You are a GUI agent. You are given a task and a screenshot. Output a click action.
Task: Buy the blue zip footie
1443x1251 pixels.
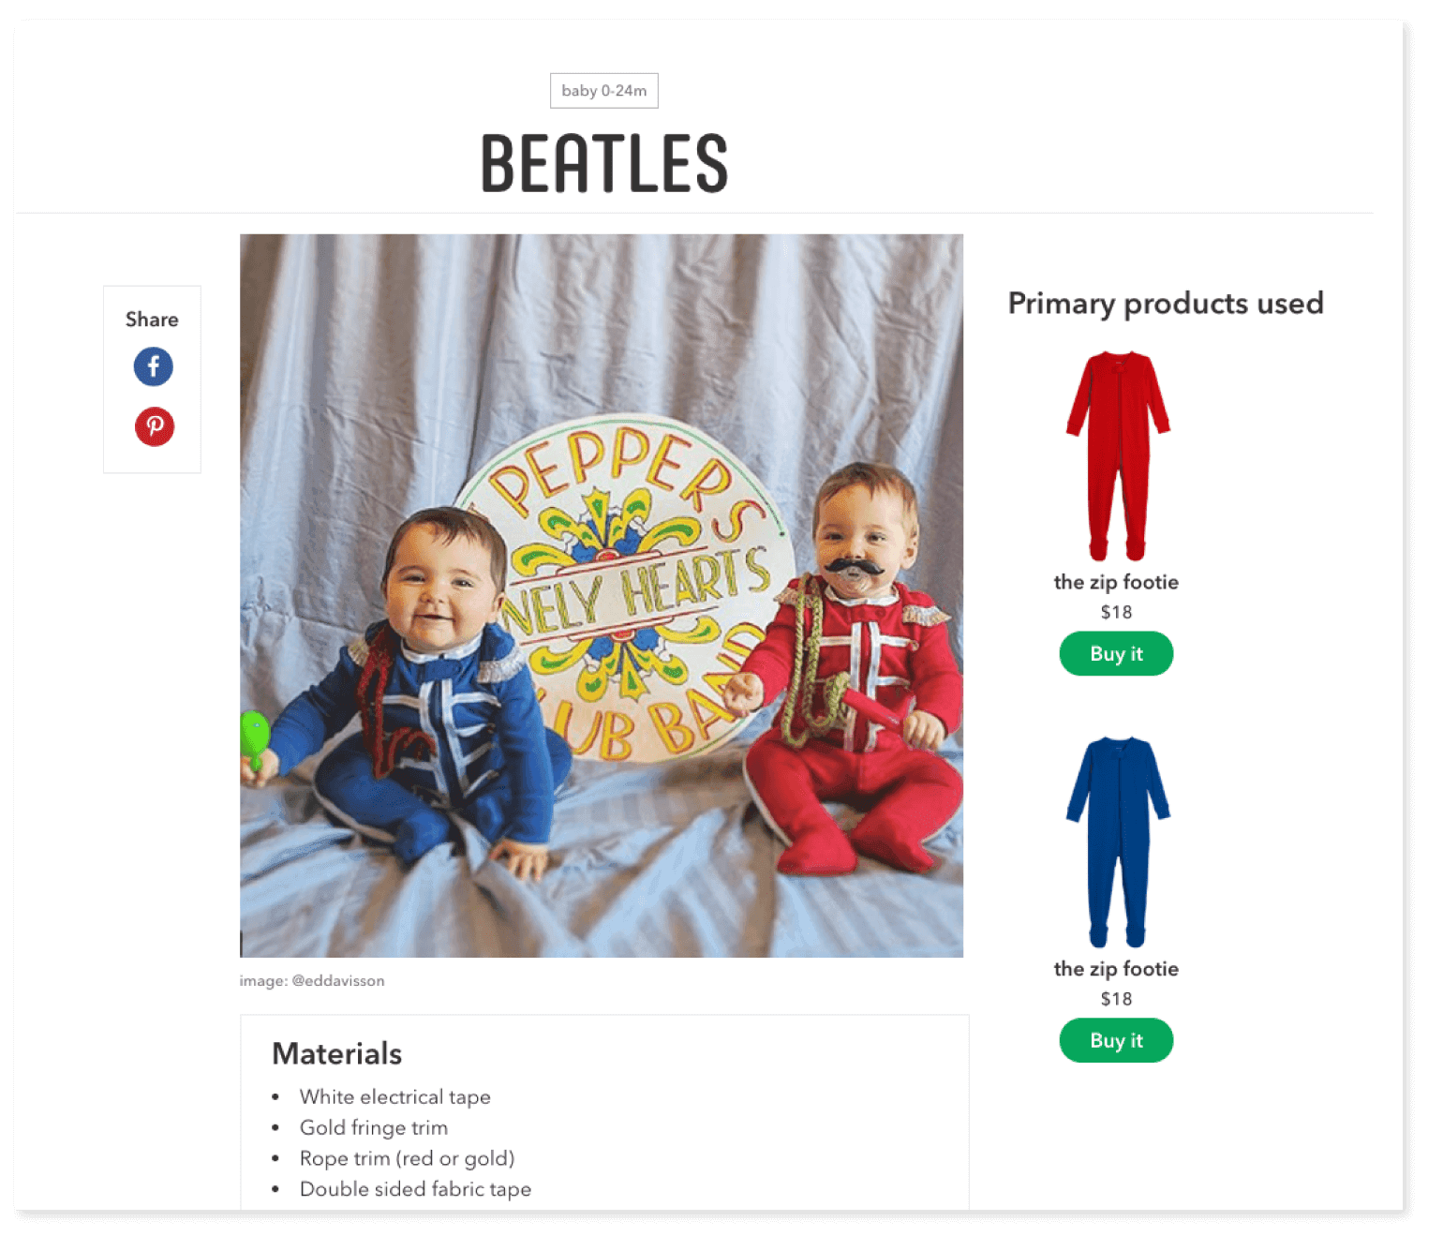(x=1116, y=1040)
